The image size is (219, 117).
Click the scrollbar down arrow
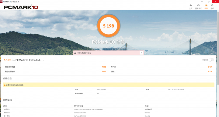click(x=218, y=116)
